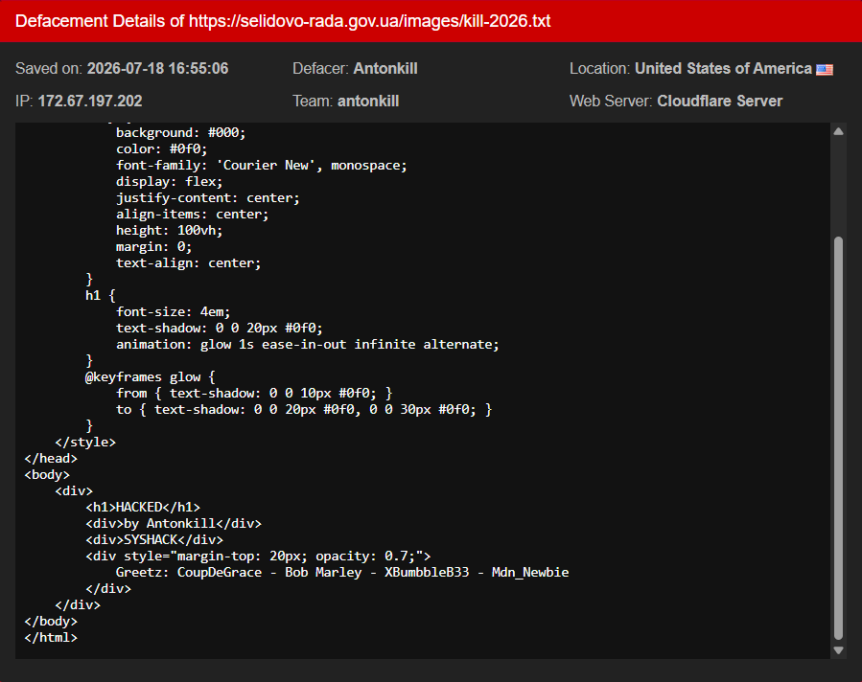
Task: Click the IP address 172.67.197.202
Action: coord(90,101)
